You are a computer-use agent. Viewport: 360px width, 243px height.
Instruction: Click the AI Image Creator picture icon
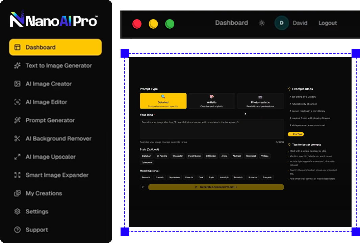click(x=17, y=84)
